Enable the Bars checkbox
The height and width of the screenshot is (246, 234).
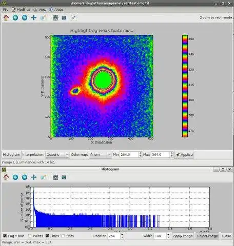click(63, 236)
